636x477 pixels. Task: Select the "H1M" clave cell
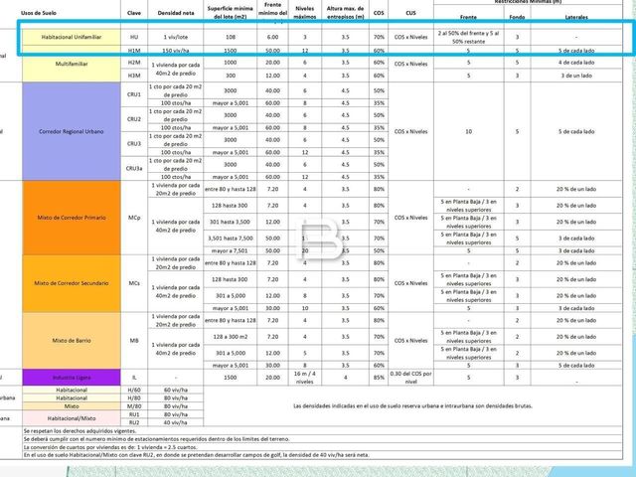(x=134, y=51)
